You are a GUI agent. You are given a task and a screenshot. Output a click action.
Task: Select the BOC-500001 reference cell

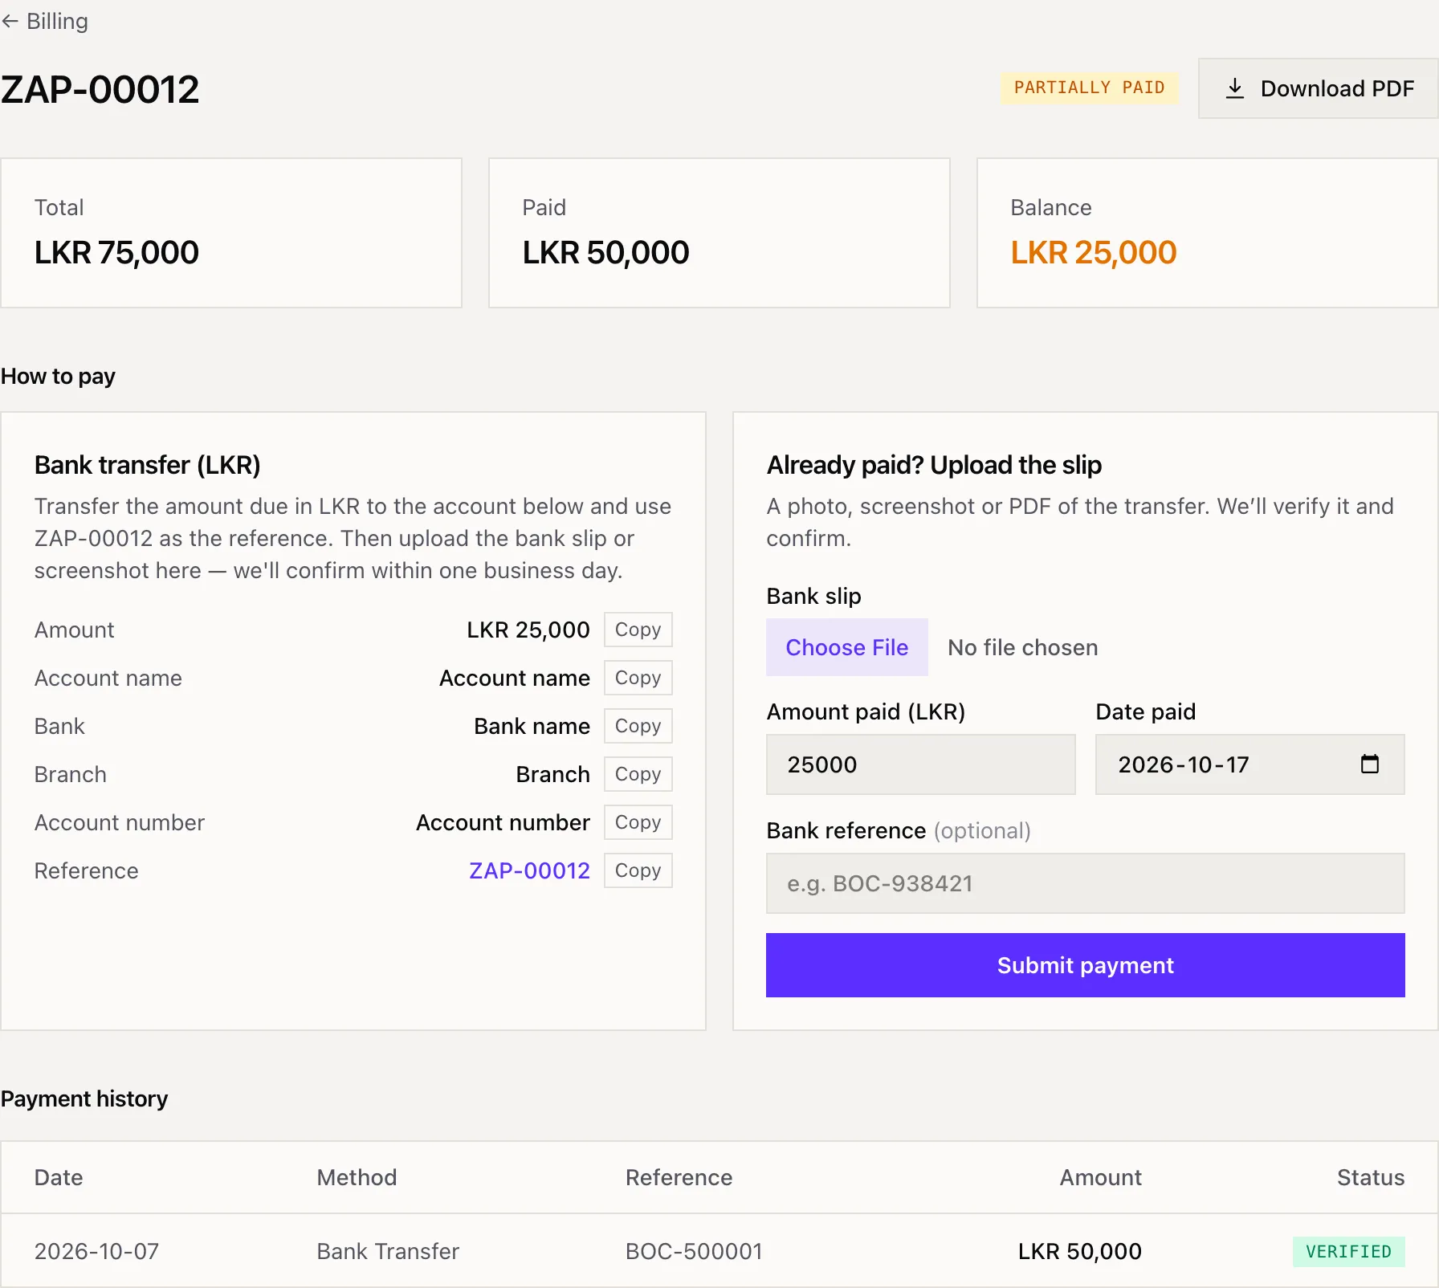(x=694, y=1251)
